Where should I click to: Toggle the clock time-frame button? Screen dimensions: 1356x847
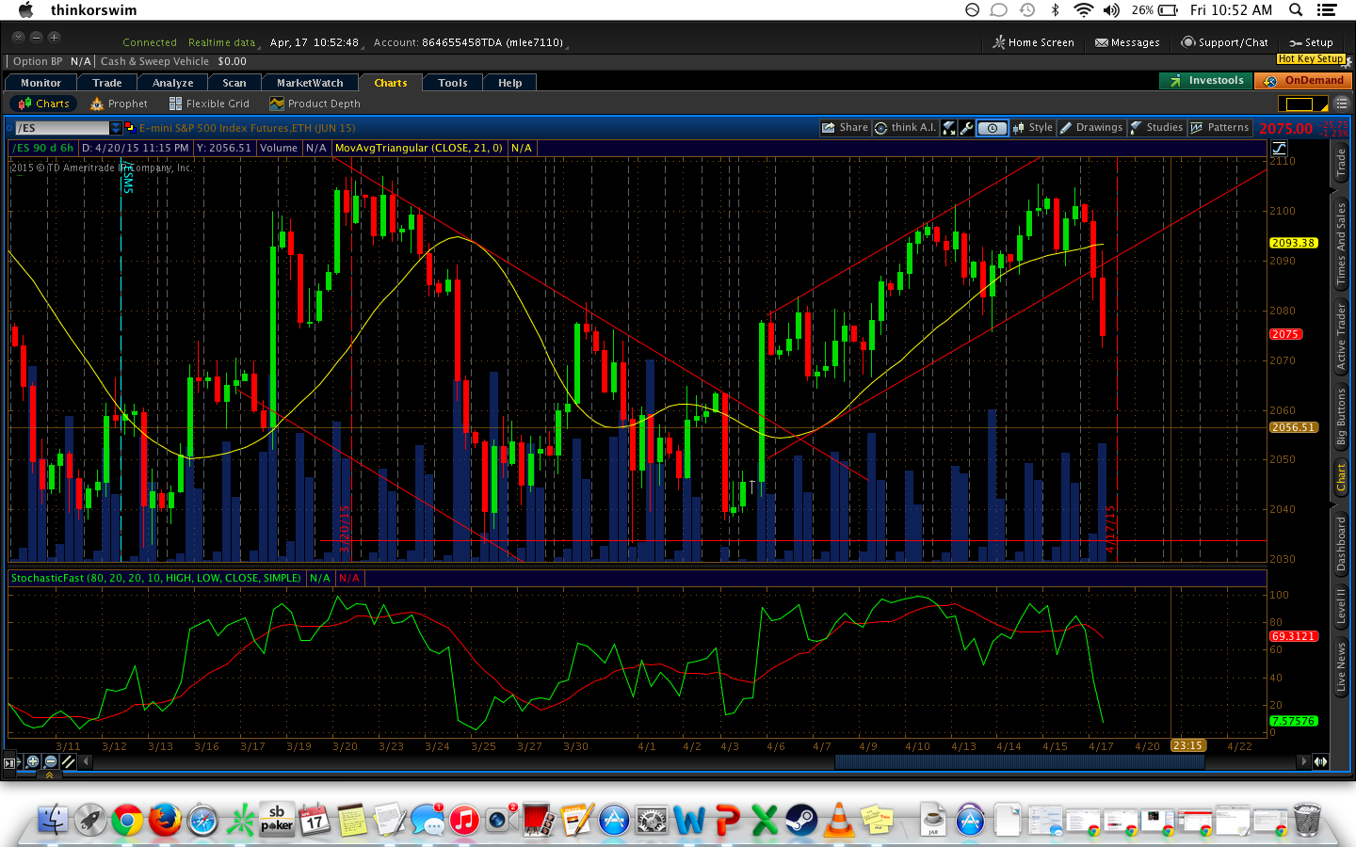(x=993, y=128)
